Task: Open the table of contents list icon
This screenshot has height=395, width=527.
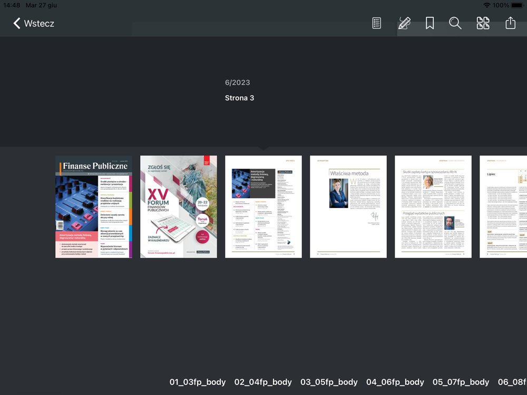Action: pyautogui.click(x=376, y=23)
